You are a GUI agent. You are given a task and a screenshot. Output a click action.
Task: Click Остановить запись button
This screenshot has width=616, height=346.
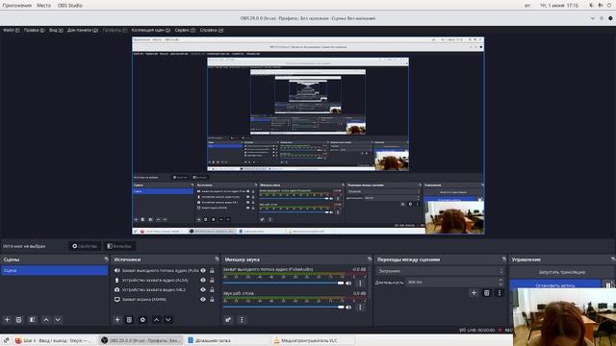[x=555, y=285]
